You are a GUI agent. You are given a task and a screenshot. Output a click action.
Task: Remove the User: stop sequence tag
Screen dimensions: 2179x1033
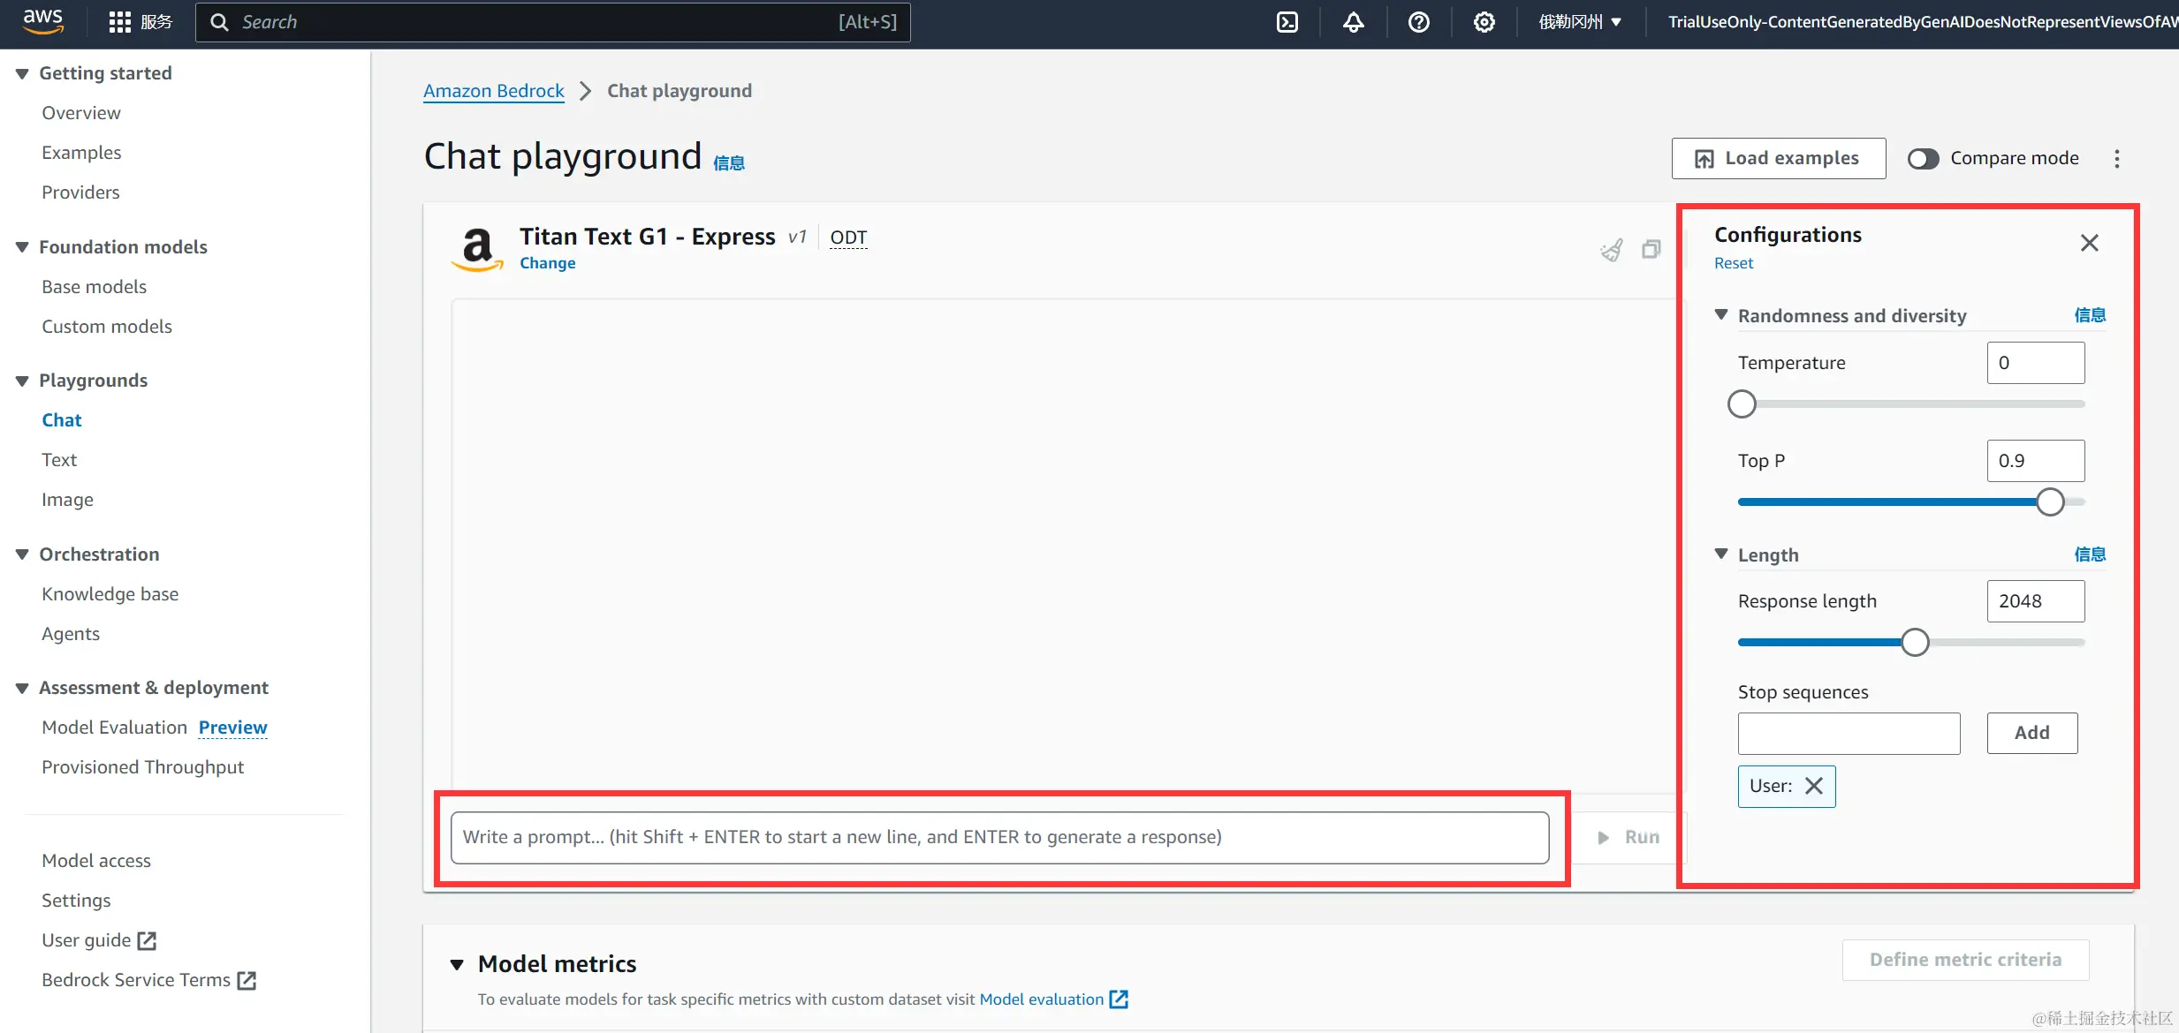[x=1814, y=786]
